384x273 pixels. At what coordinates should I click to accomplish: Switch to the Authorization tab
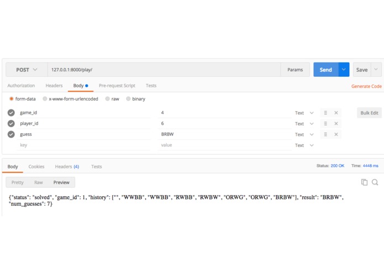pos(21,86)
